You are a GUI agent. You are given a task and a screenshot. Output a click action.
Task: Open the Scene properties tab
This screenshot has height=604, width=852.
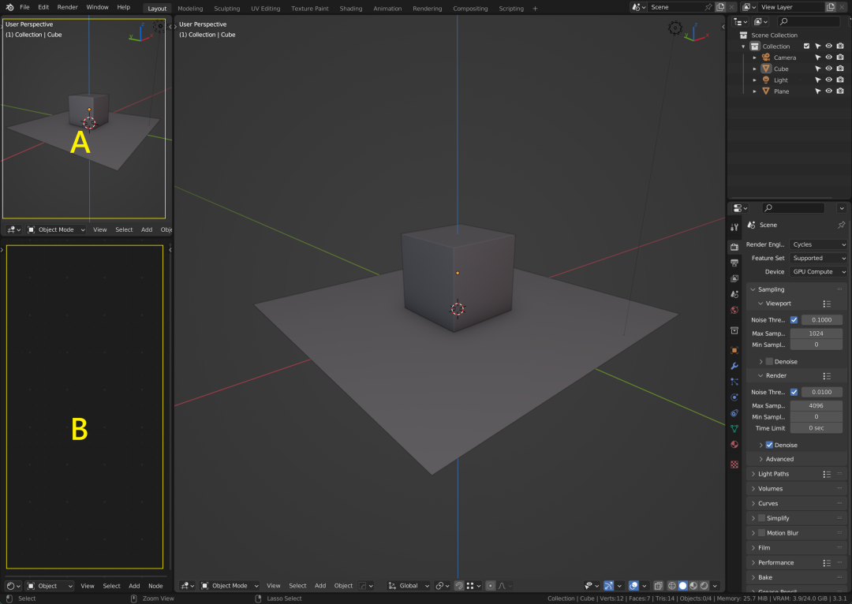pyautogui.click(x=734, y=294)
